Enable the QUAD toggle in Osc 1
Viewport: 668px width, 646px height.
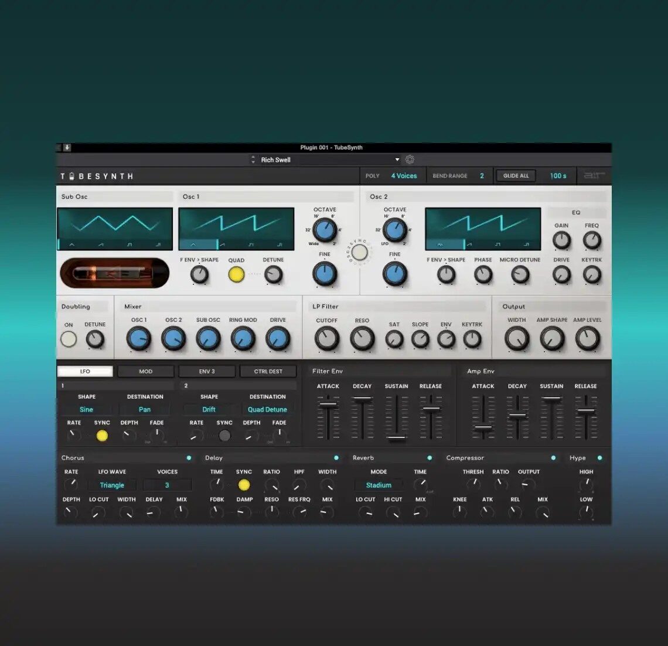pyautogui.click(x=236, y=274)
